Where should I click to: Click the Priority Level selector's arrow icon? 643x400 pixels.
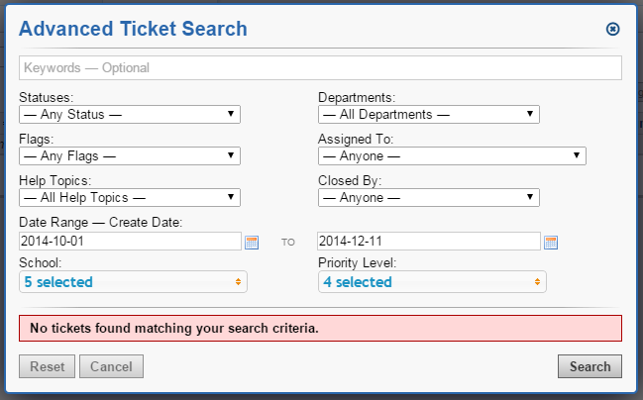[x=537, y=282]
